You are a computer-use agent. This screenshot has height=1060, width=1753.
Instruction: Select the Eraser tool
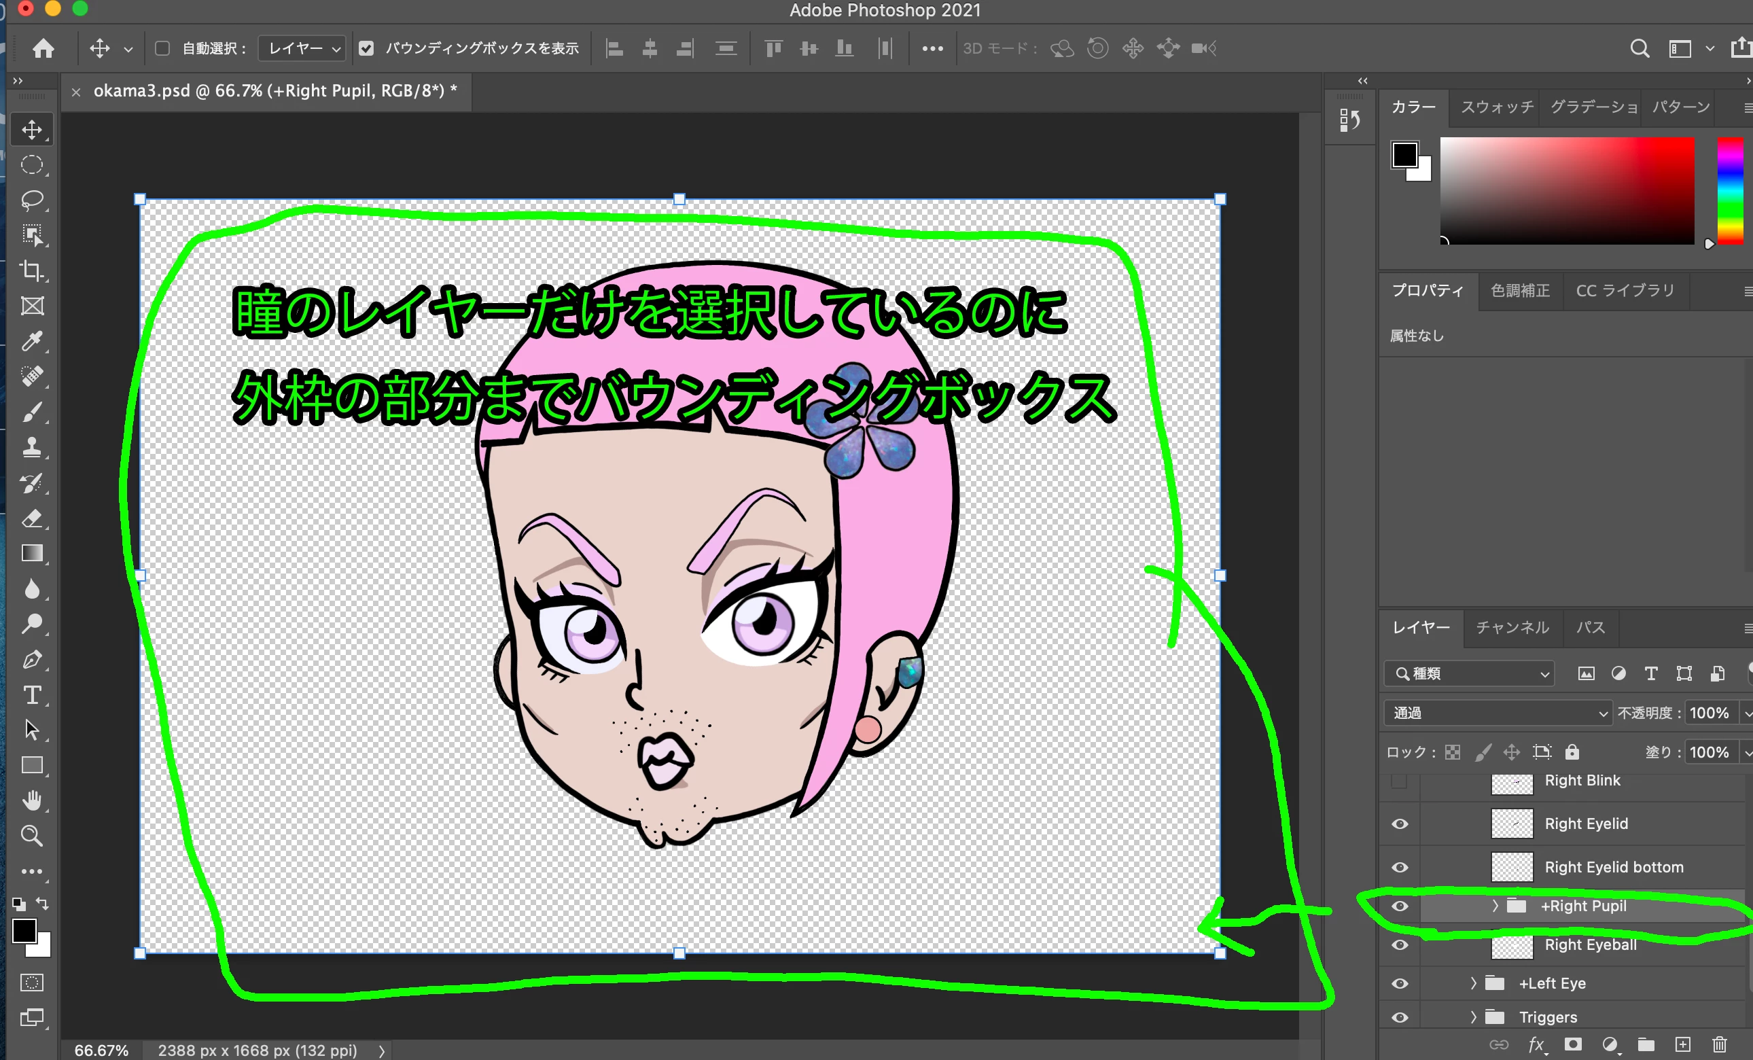[32, 518]
